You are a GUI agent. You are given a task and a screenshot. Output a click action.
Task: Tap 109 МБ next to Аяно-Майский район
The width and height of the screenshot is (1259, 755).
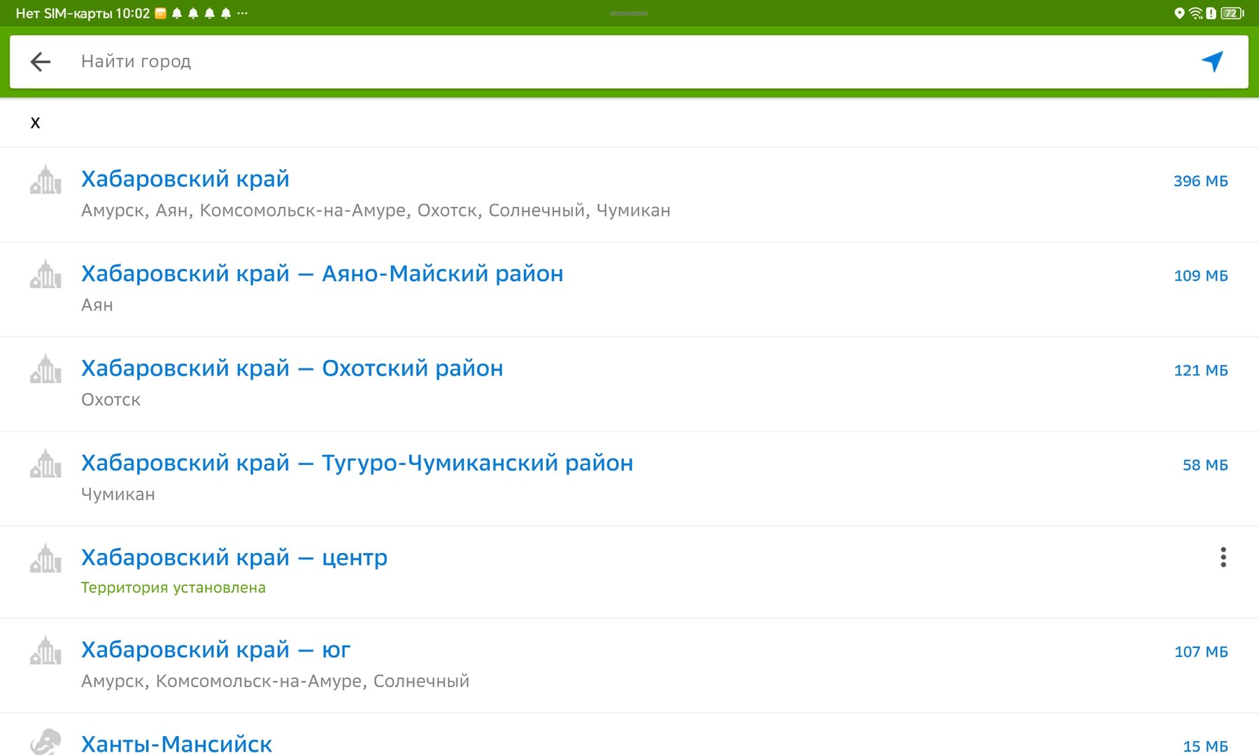[1200, 275]
